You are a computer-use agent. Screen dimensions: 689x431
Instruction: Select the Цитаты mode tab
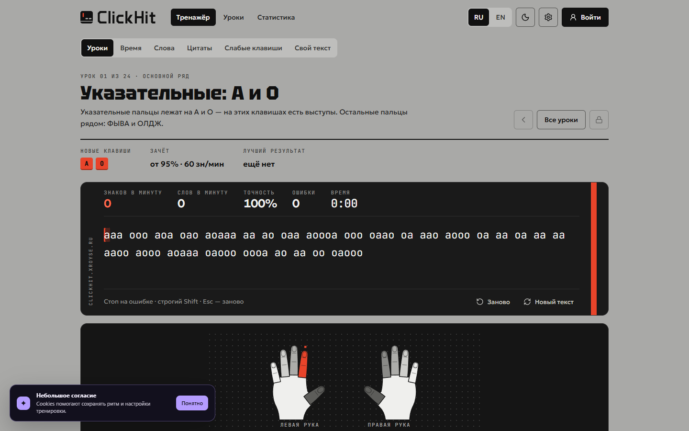[x=200, y=48]
